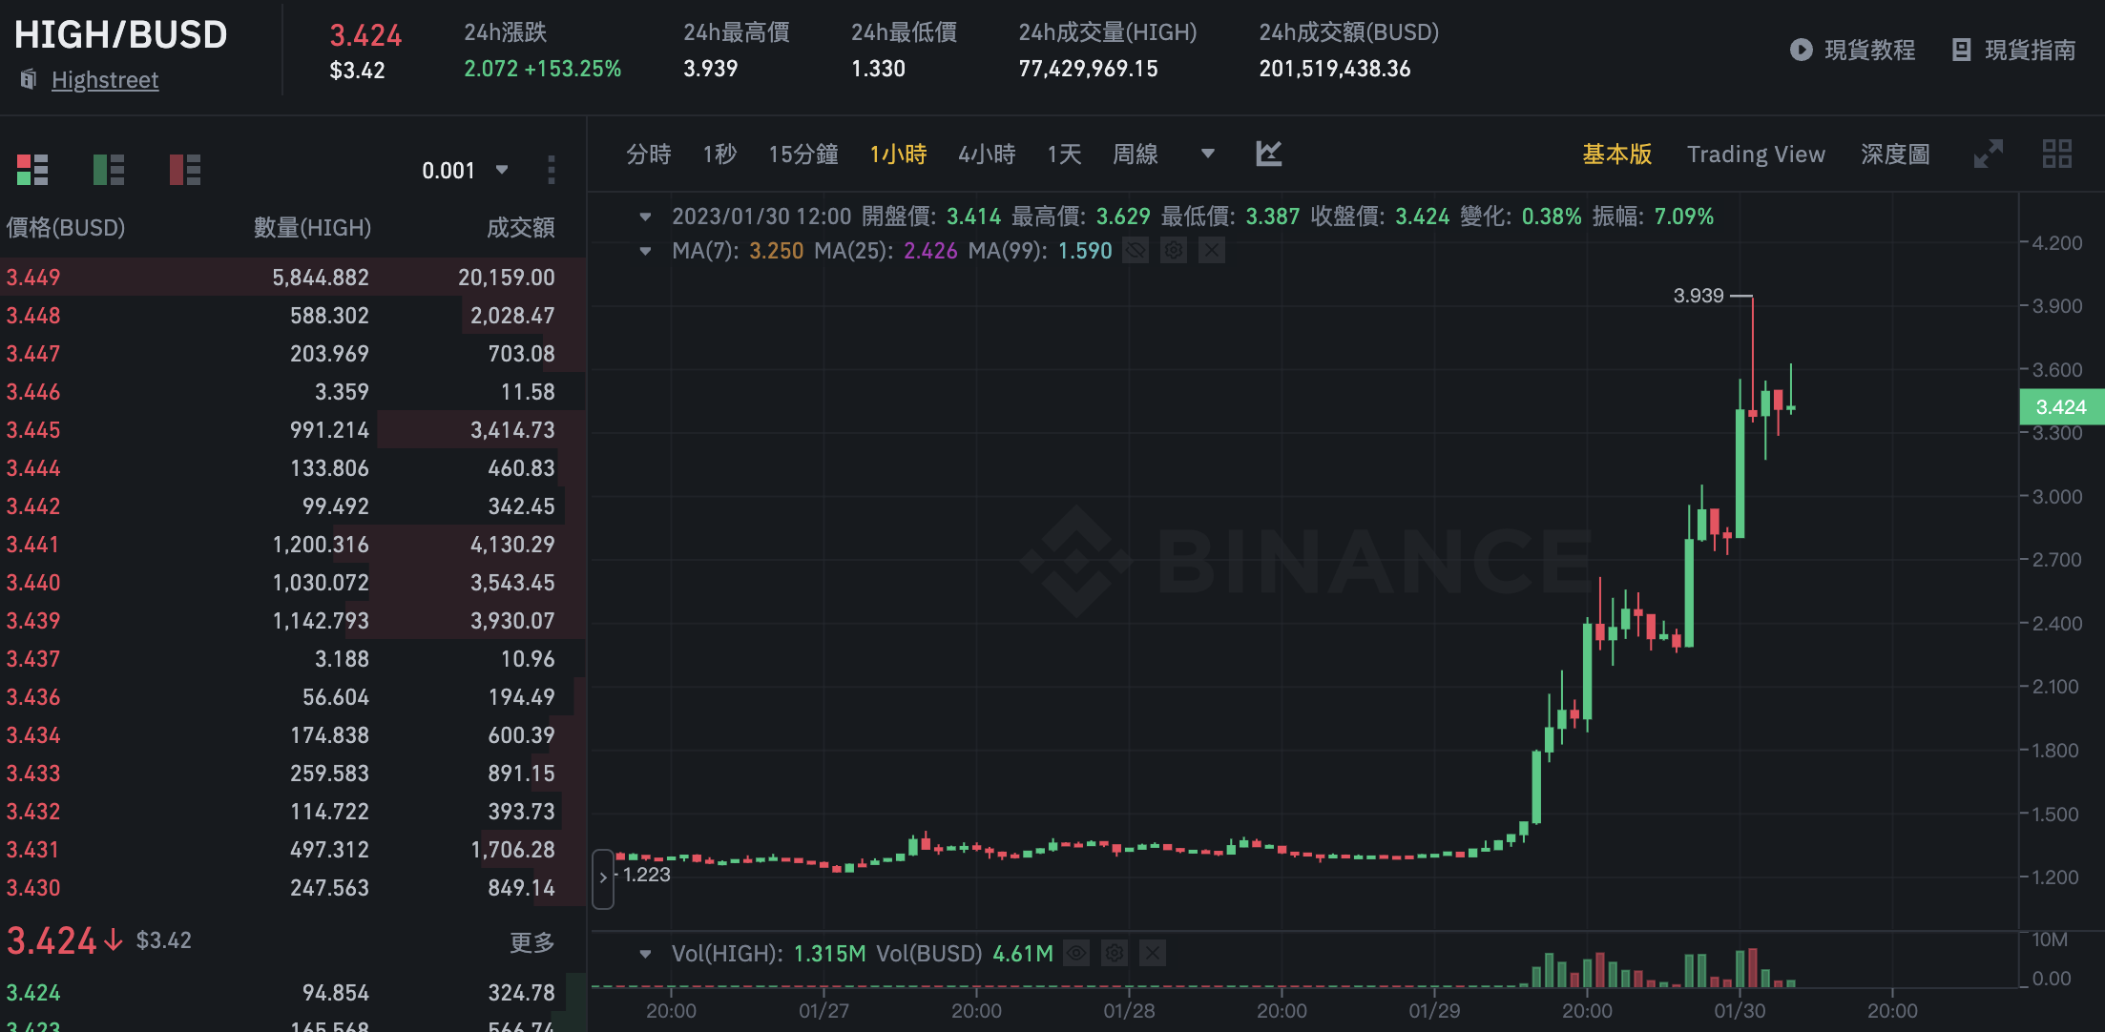
Task: Select the 4小時 interval
Action: (987, 154)
